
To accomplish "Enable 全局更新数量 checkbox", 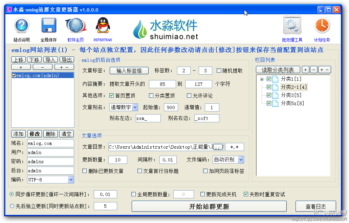I will [134, 194].
